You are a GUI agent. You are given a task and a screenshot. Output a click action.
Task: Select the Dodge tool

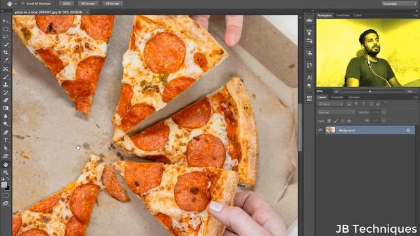click(6, 124)
